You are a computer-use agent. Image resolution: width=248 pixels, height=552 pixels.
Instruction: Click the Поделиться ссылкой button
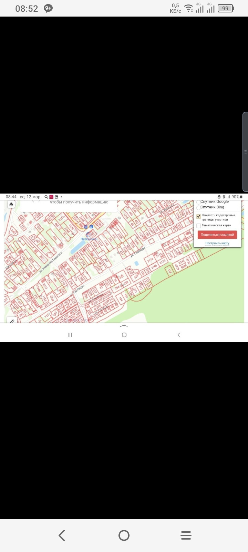click(x=217, y=235)
